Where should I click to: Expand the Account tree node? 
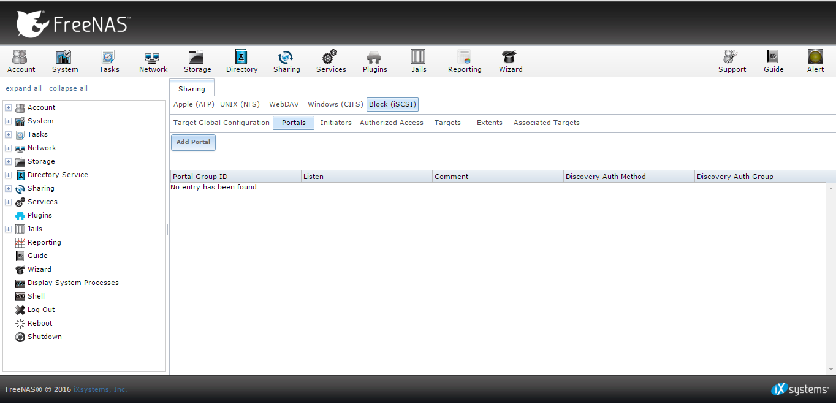[x=8, y=107]
